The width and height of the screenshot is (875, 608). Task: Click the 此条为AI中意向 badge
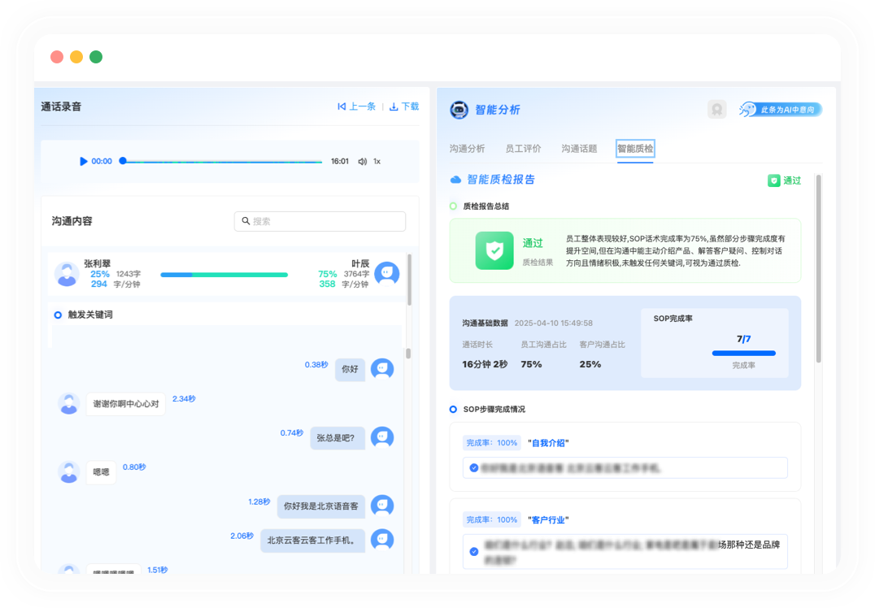pyautogui.click(x=780, y=110)
